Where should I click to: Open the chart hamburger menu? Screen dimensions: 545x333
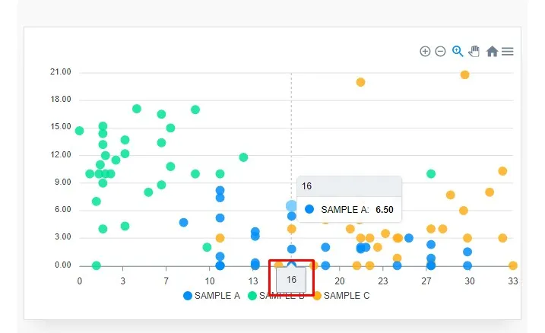click(508, 52)
